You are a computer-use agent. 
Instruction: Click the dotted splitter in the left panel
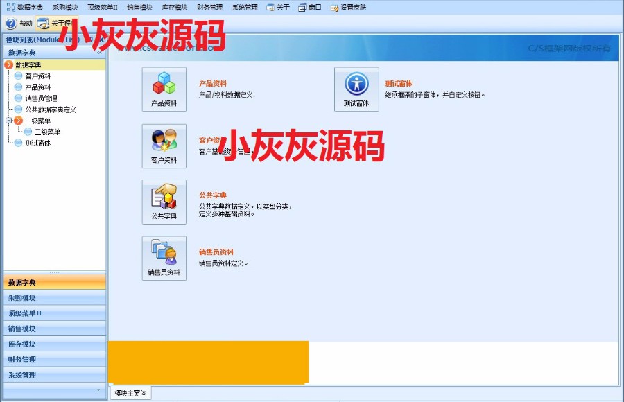tap(54, 270)
